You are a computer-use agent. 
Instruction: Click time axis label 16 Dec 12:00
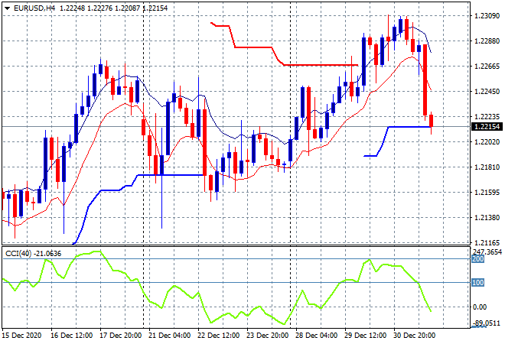tap(71, 336)
